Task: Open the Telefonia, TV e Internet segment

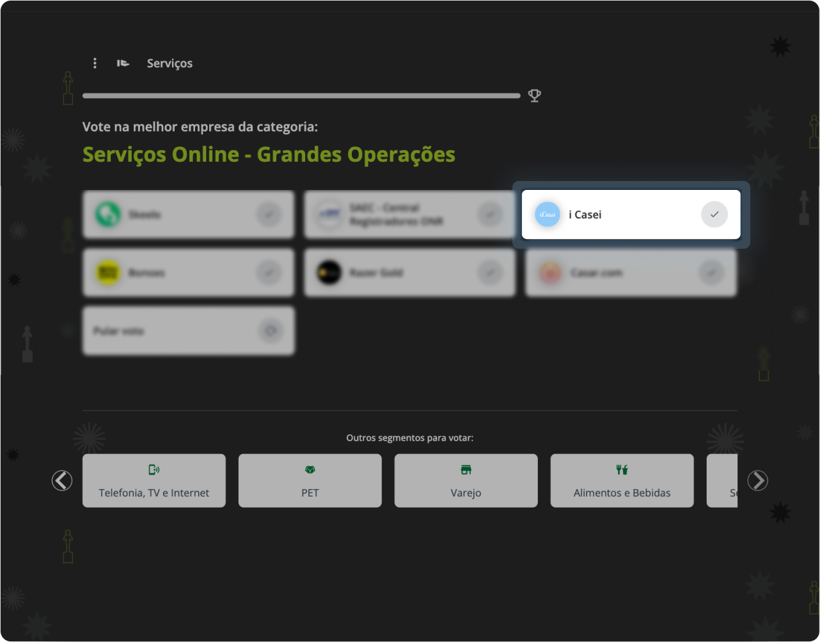Action: pyautogui.click(x=154, y=481)
